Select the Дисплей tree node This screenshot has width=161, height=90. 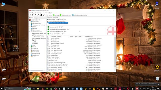tap(35, 28)
